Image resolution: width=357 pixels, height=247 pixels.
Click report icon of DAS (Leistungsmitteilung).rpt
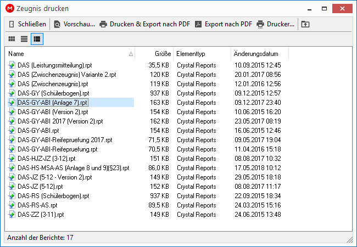tap(12, 65)
